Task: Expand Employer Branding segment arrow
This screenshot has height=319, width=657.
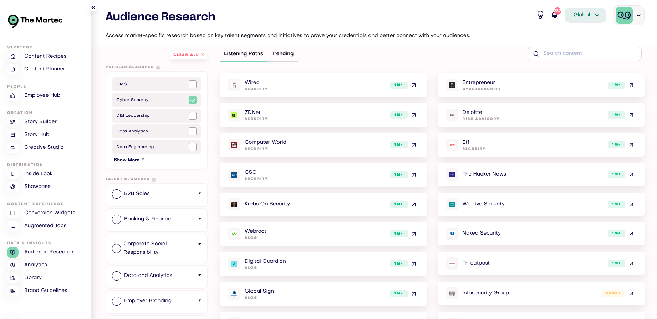Action: click(x=200, y=300)
